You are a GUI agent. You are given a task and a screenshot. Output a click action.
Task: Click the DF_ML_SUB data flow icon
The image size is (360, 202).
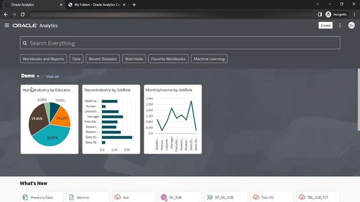coord(210,197)
